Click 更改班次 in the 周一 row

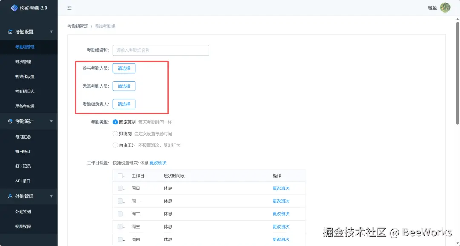point(281,201)
